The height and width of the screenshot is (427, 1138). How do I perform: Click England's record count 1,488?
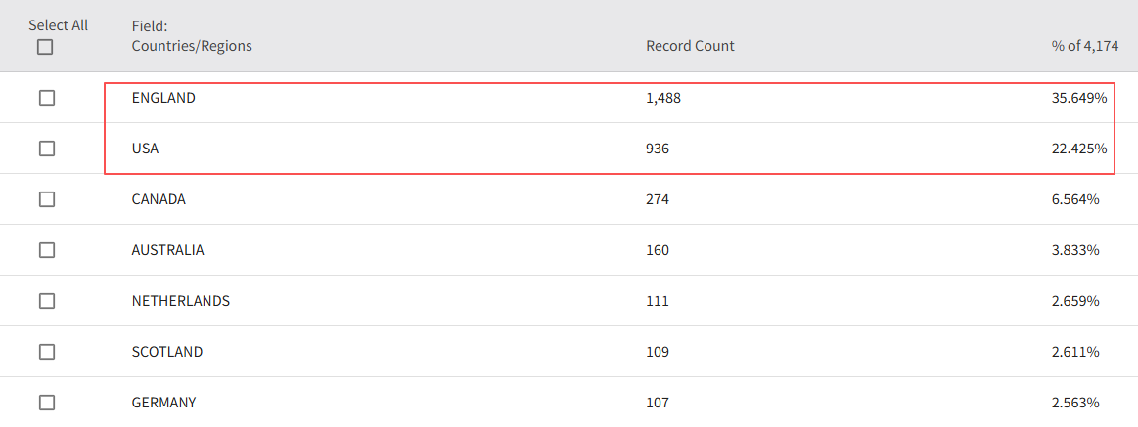[663, 98]
